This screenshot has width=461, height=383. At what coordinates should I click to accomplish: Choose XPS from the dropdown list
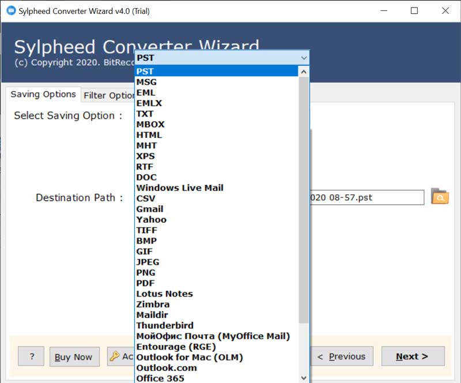(217, 156)
